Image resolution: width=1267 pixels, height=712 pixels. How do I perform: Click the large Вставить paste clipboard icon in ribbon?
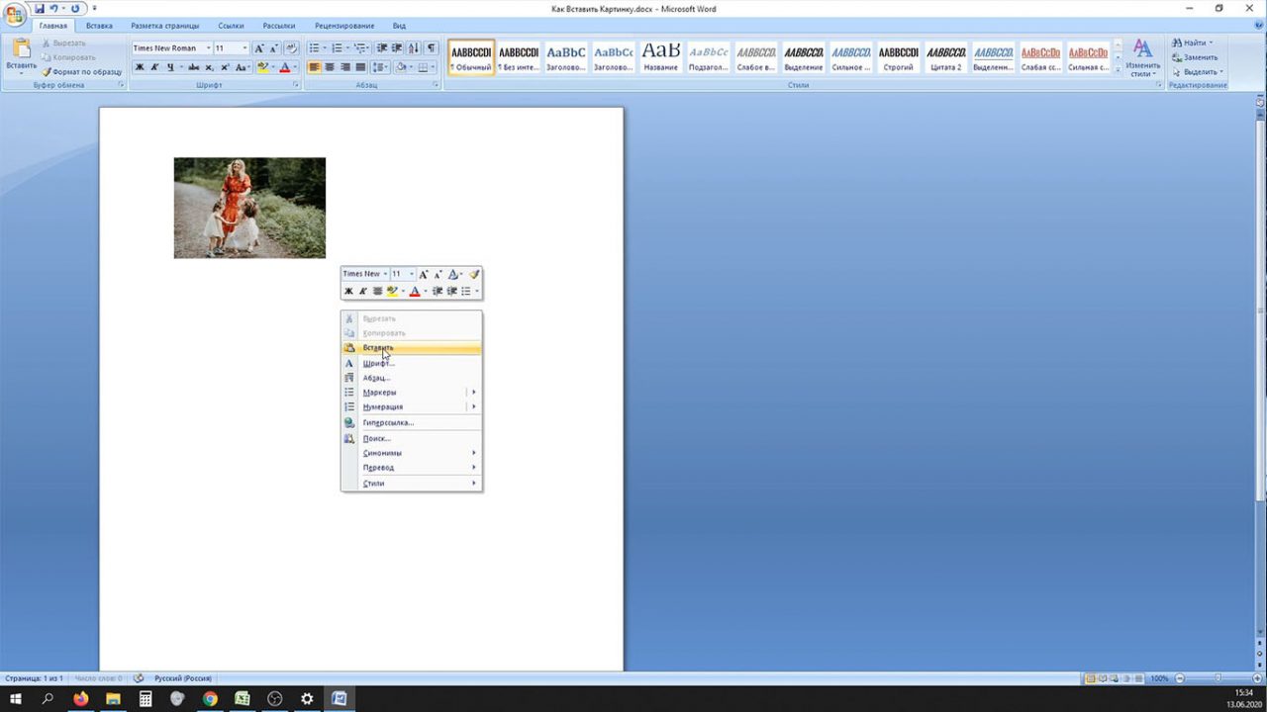click(x=21, y=49)
